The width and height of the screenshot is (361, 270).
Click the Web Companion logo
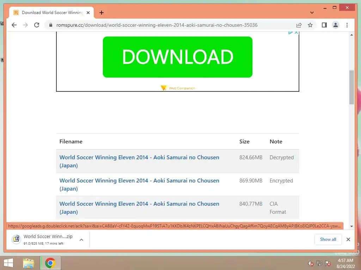178,88
